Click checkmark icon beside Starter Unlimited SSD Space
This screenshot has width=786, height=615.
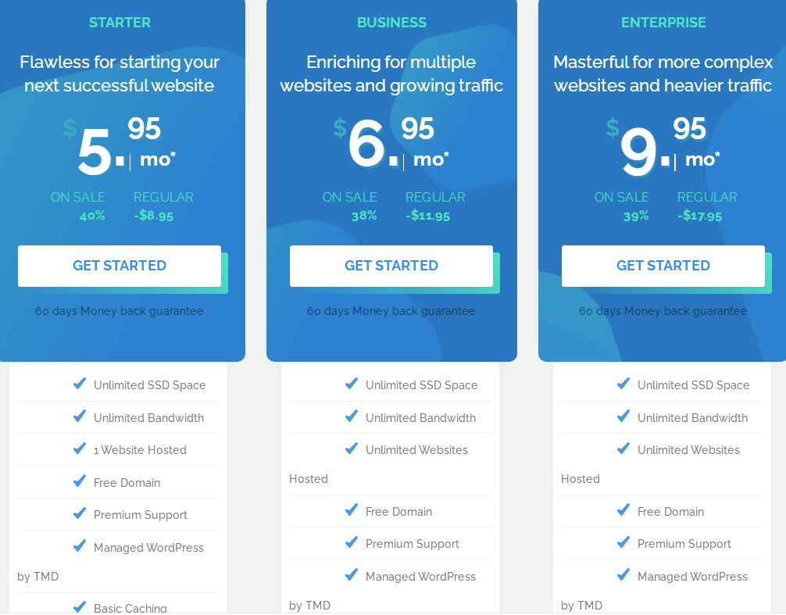pos(80,384)
